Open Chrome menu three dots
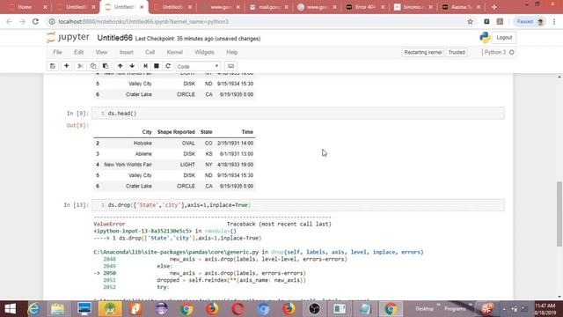This screenshot has width=563, height=317. [554, 21]
